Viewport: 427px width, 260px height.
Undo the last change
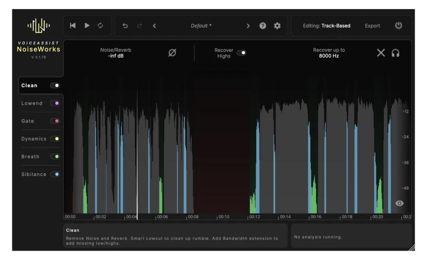click(x=125, y=26)
